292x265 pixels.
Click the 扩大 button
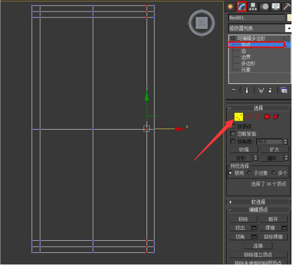pos(274,150)
